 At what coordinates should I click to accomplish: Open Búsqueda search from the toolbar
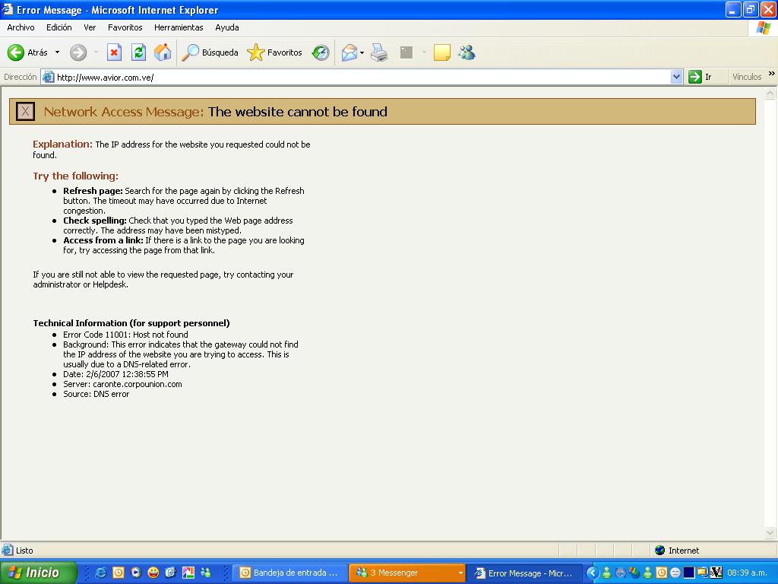click(210, 52)
